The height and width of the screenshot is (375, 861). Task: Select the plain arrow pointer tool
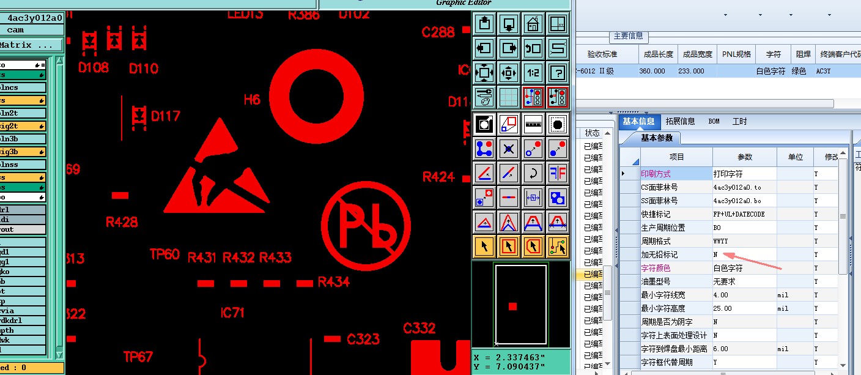(x=484, y=246)
